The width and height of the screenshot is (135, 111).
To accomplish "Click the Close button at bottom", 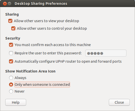I will pos(119,102).
